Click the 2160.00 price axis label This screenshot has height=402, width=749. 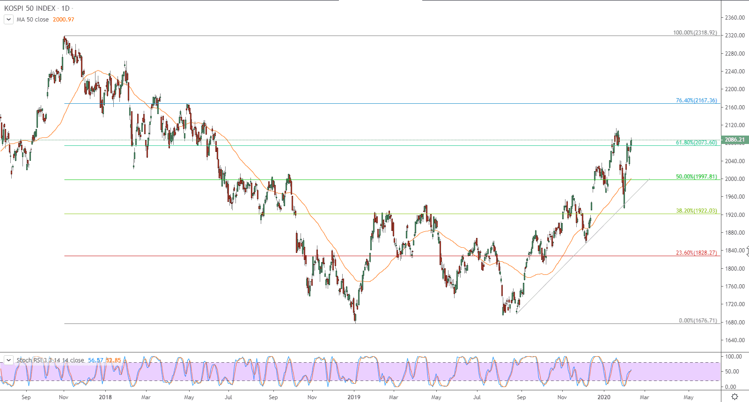click(734, 108)
